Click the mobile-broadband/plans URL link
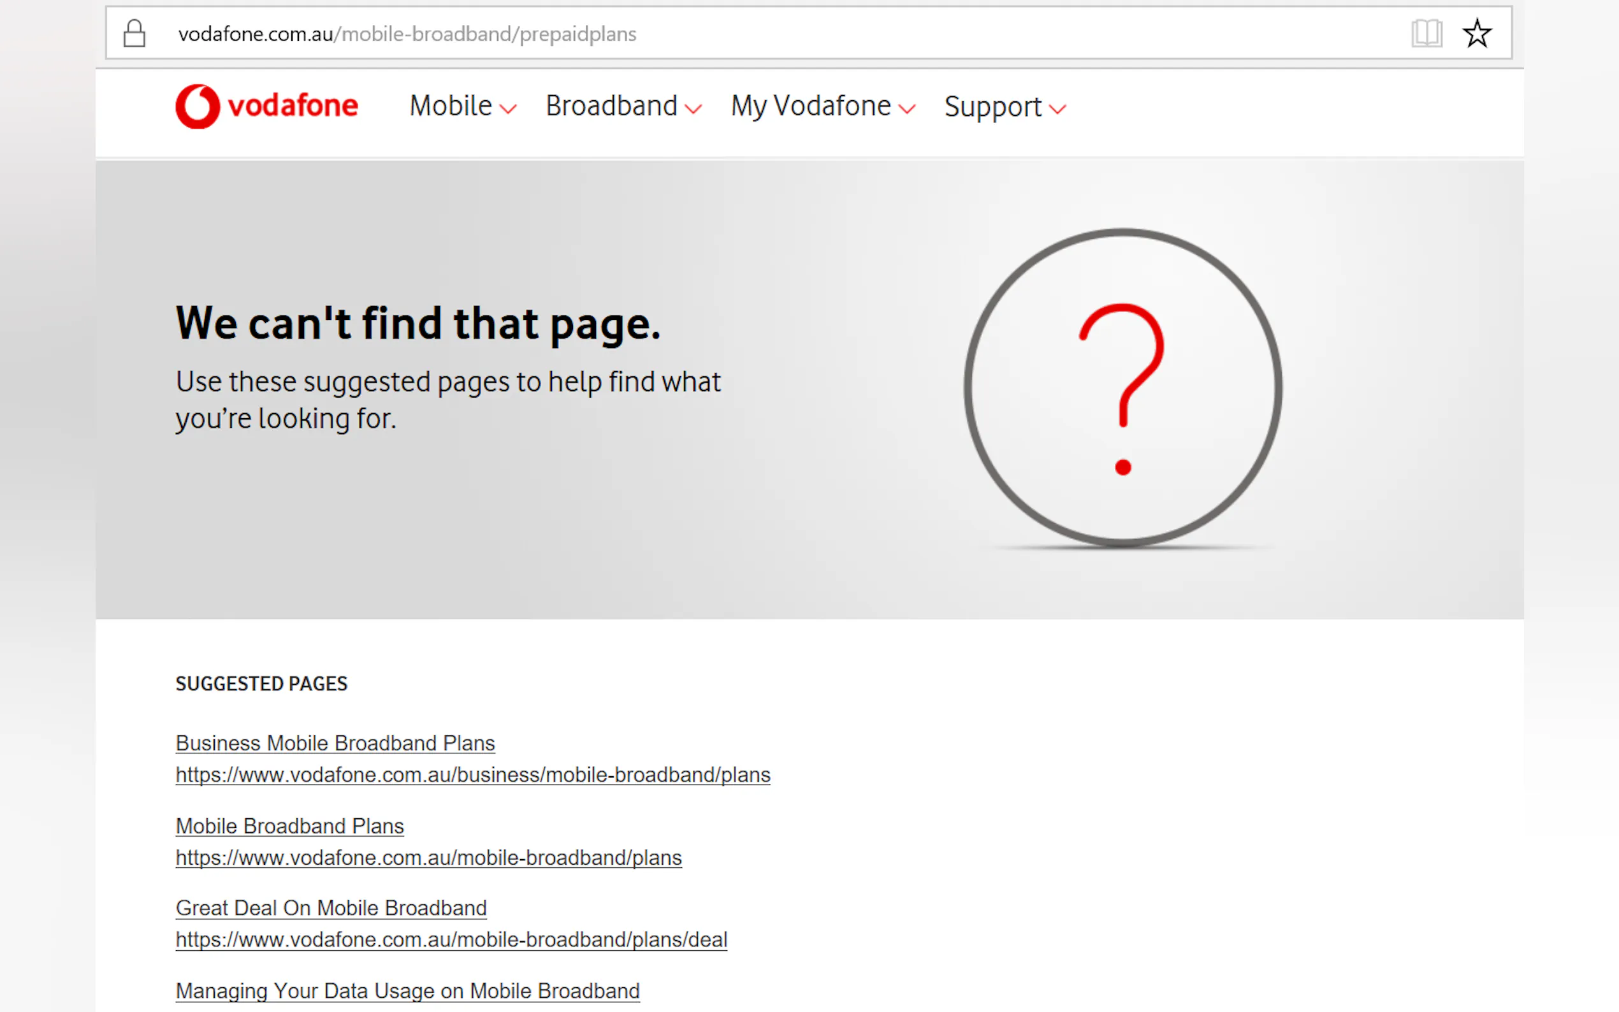1619x1012 pixels. [x=428, y=857]
